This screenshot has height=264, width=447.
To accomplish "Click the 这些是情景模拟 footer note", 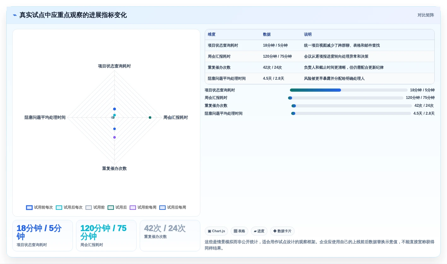I will [x=320, y=245].
